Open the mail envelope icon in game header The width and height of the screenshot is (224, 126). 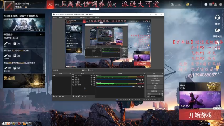tap(211, 4)
